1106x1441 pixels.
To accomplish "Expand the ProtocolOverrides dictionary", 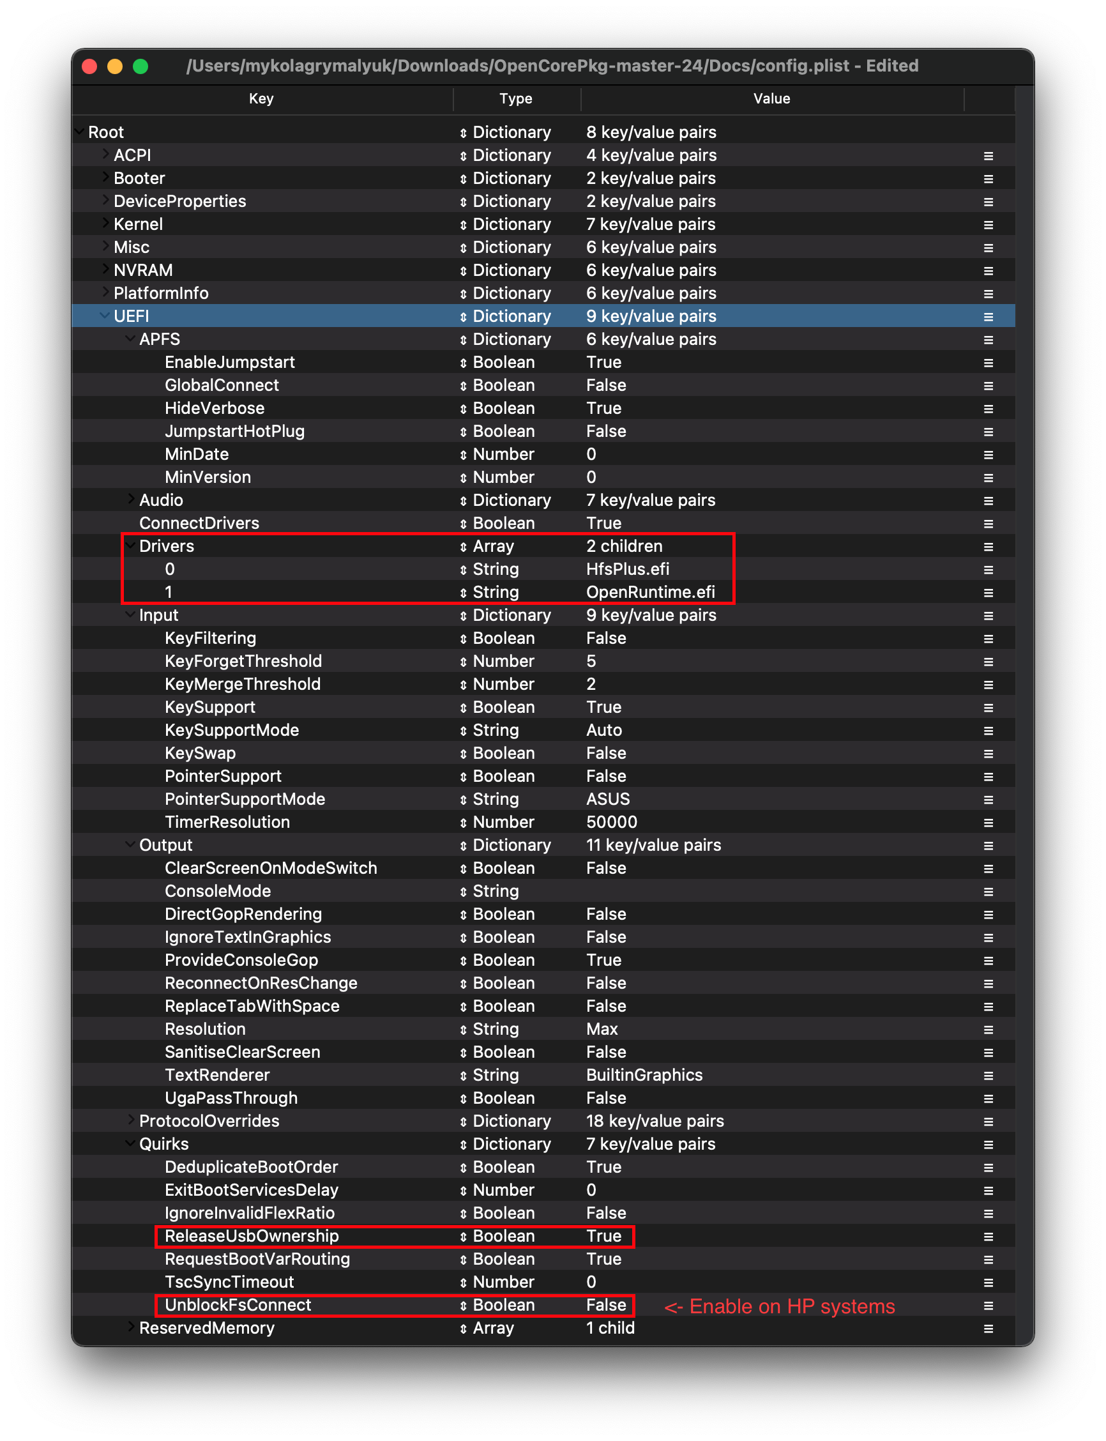I will pyautogui.click(x=130, y=1121).
